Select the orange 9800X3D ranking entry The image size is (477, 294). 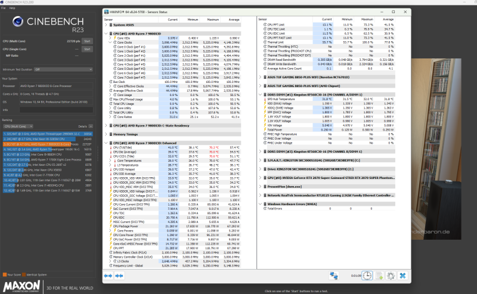(x=48, y=144)
